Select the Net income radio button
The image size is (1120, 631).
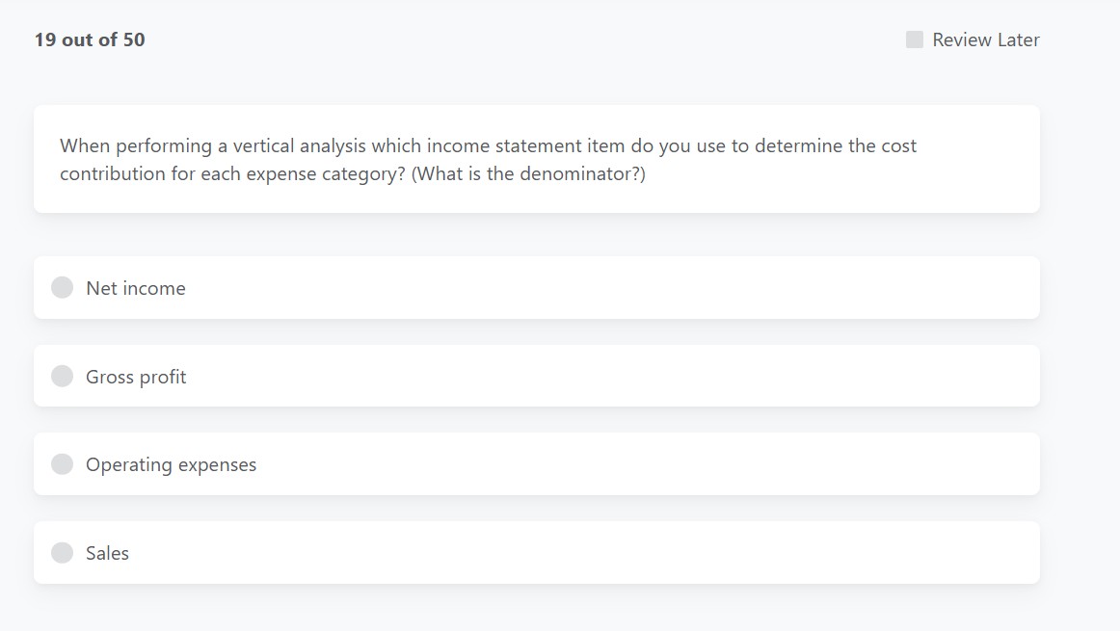(x=62, y=287)
